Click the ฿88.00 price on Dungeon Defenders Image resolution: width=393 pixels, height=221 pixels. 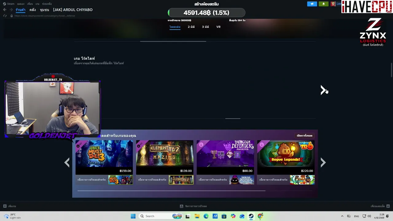(247, 171)
